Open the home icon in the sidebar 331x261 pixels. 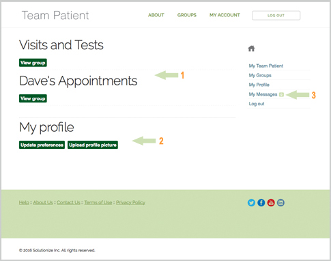pyautogui.click(x=251, y=49)
